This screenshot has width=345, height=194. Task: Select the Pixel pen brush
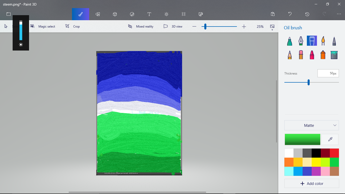[x=334, y=41]
